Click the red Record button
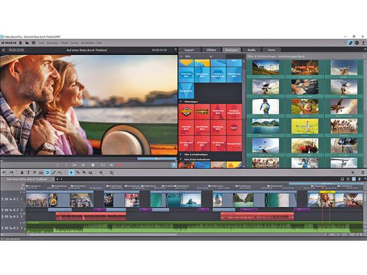This screenshot has width=367, height=275. 120,165
